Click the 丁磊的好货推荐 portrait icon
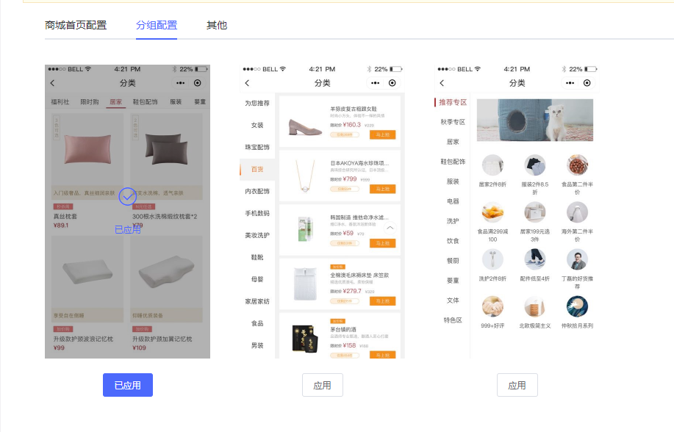The height and width of the screenshot is (432, 674). (577, 259)
